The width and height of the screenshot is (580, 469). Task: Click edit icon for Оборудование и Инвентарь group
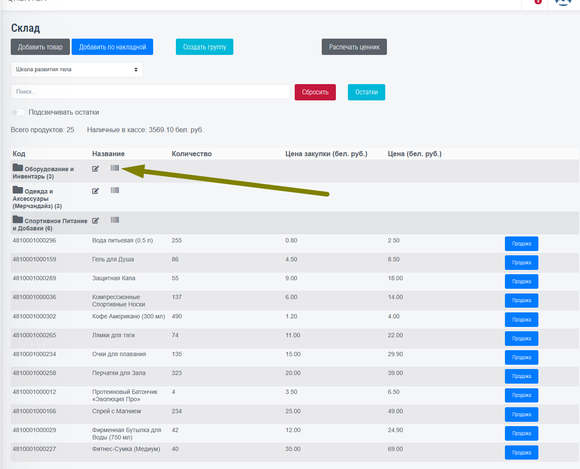click(x=95, y=169)
